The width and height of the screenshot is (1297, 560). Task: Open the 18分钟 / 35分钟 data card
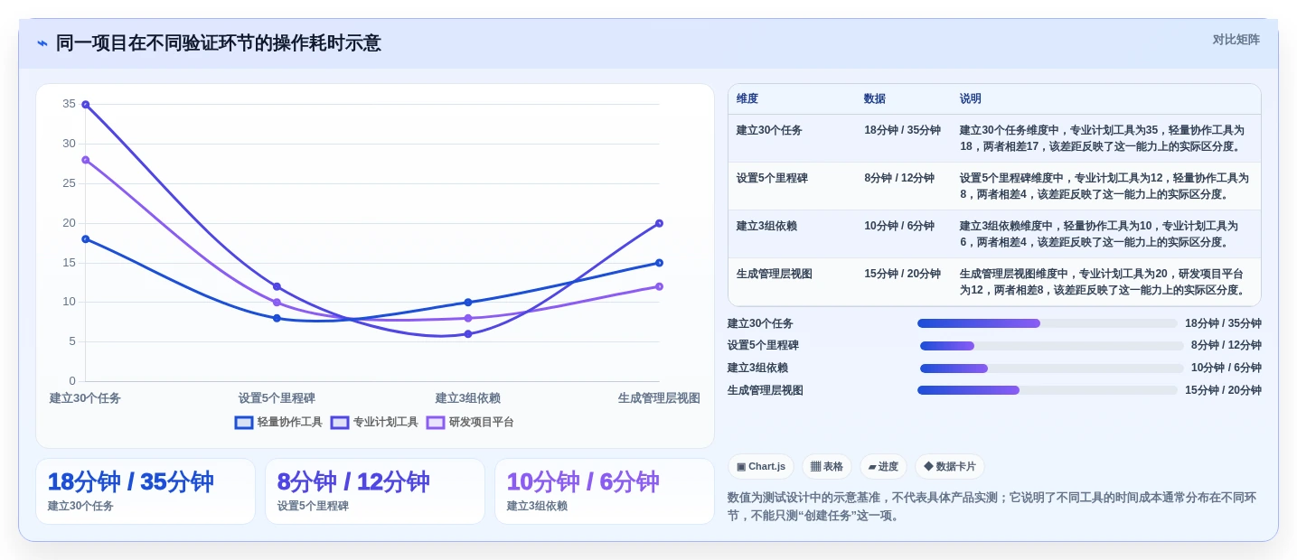tap(146, 491)
